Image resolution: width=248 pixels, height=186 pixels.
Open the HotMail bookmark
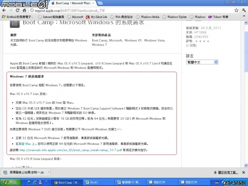point(18,17)
